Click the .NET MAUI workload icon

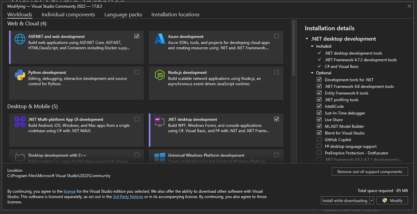pos(20,122)
